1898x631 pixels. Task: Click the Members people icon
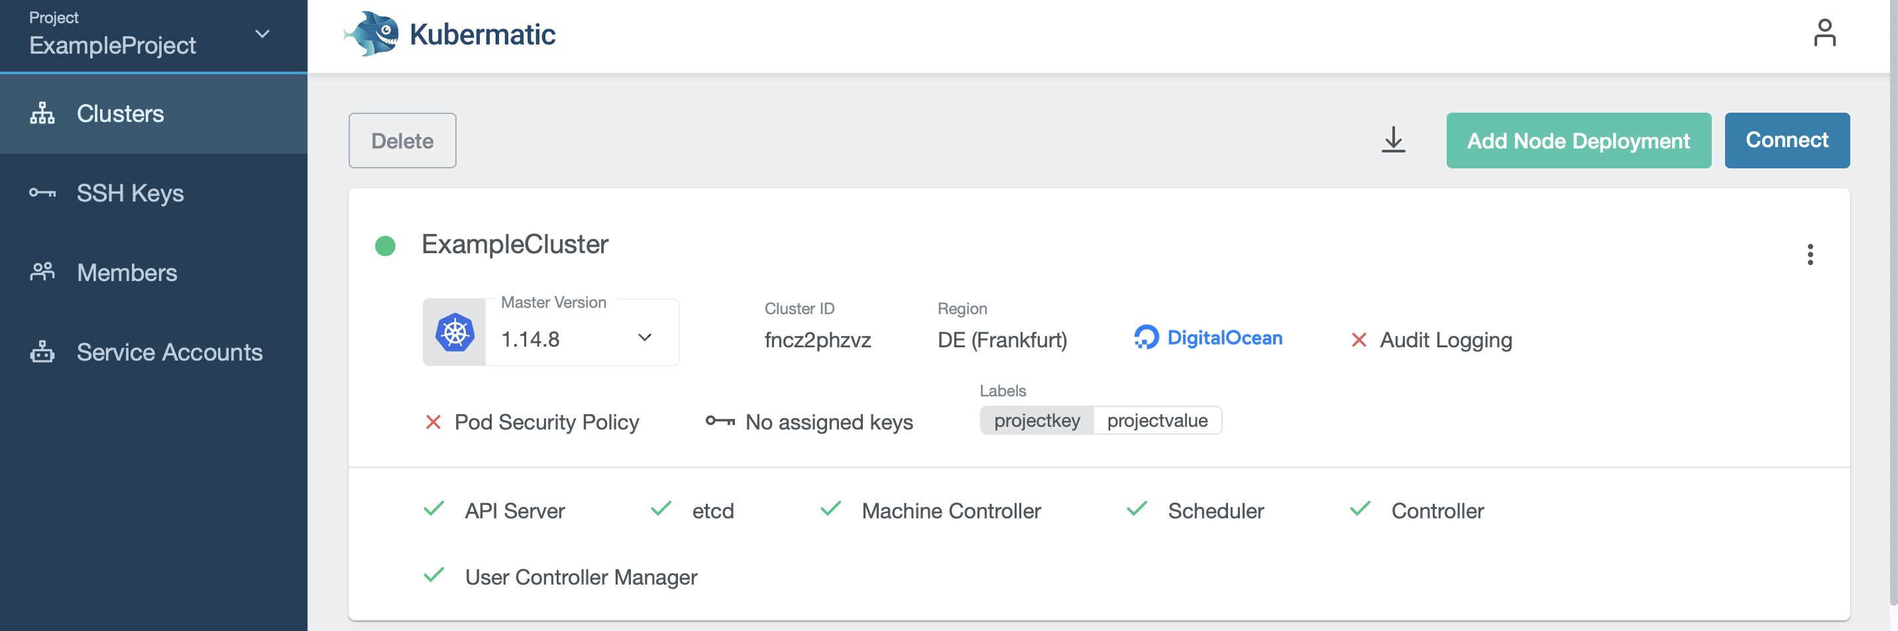click(42, 272)
